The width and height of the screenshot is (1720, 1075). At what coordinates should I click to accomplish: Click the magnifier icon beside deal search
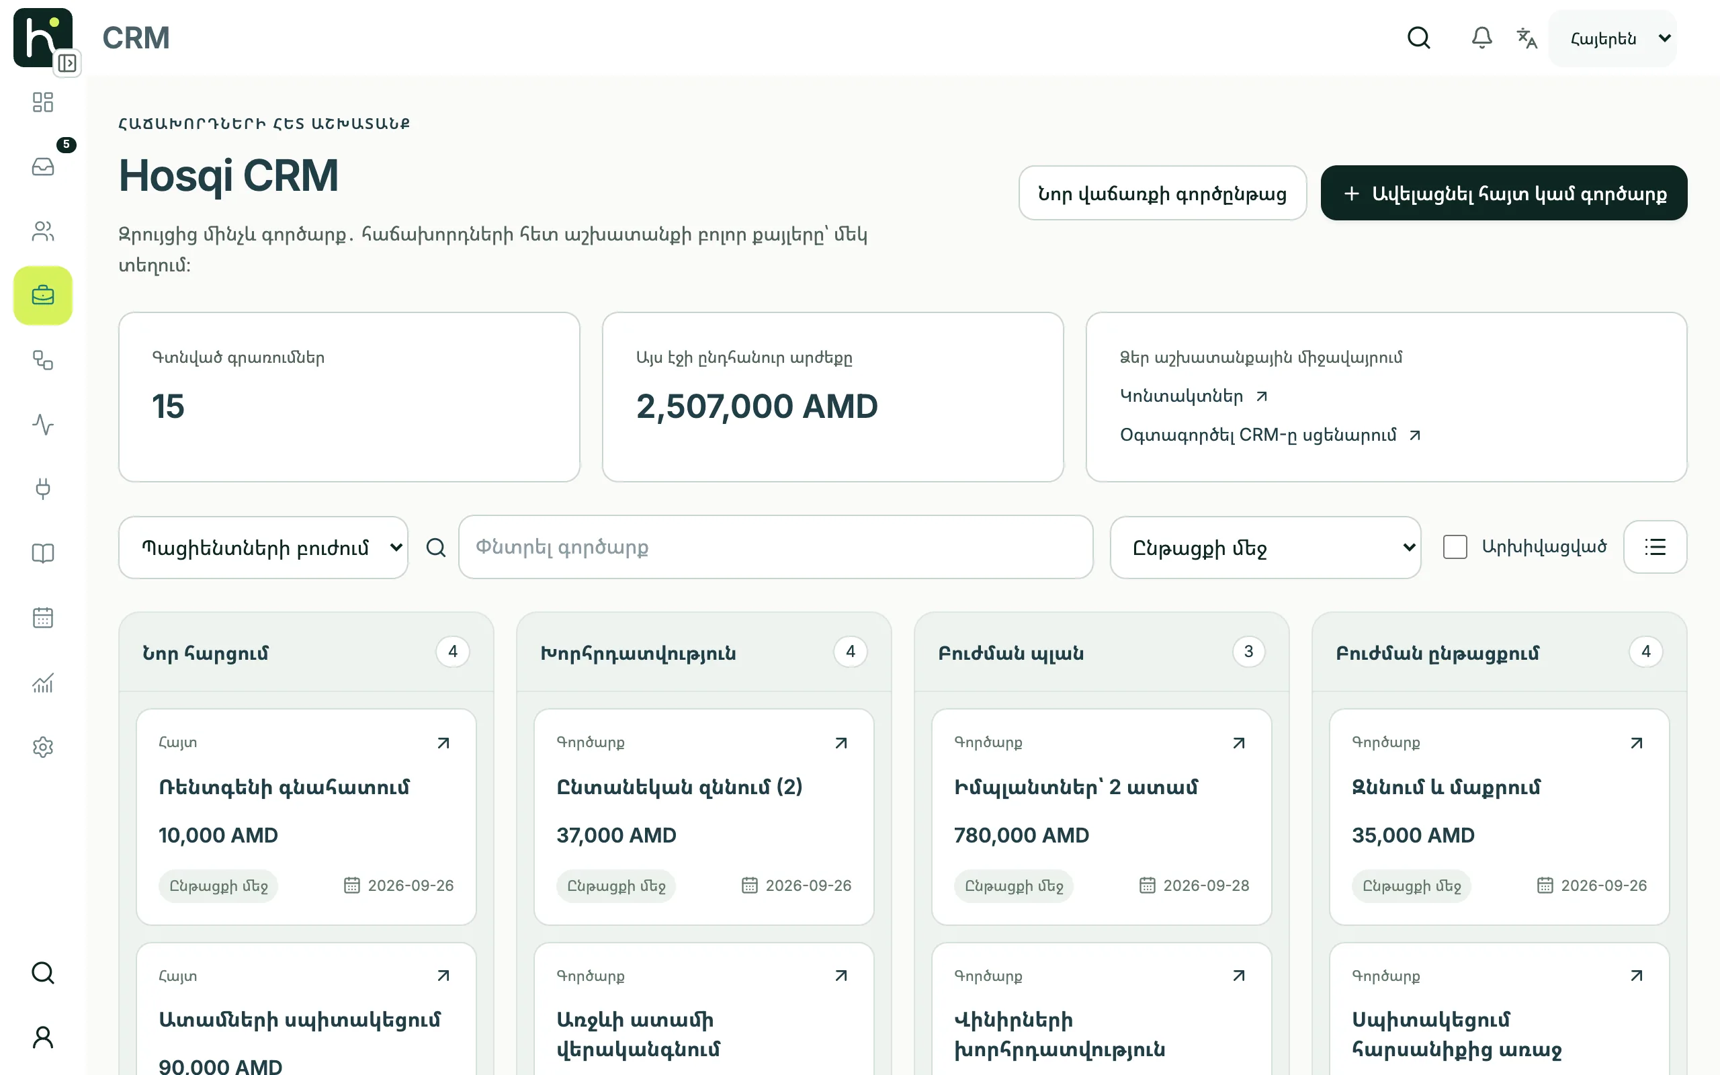[435, 548]
